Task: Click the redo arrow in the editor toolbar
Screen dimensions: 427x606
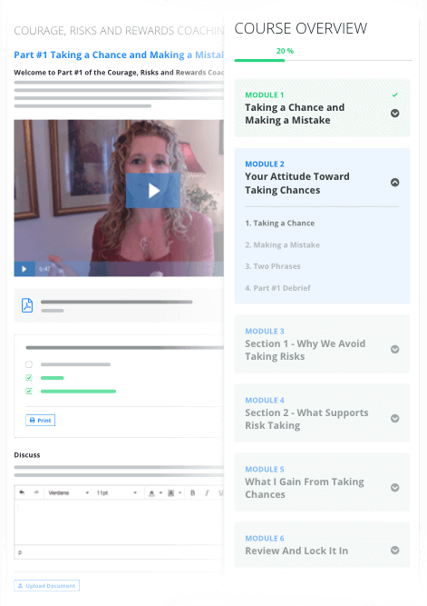Action: (36, 492)
